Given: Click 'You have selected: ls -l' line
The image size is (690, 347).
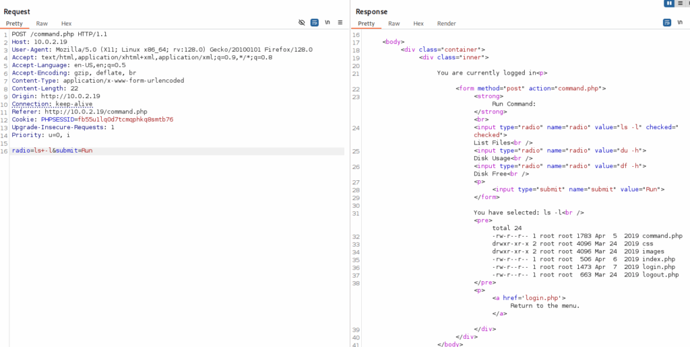Looking at the screenshot, I should (x=529, y=213).
